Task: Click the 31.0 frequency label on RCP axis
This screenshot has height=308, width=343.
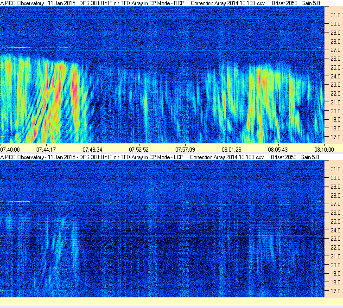Action: click(335, 15)
